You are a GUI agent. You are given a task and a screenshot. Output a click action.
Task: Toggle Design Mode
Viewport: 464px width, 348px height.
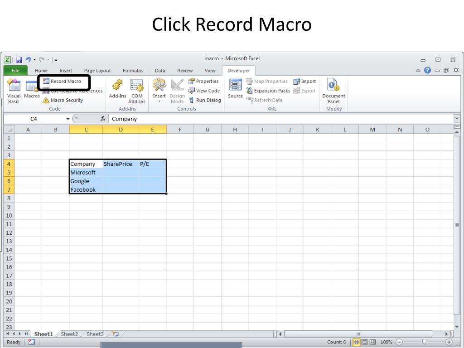(x=177, y=91)
